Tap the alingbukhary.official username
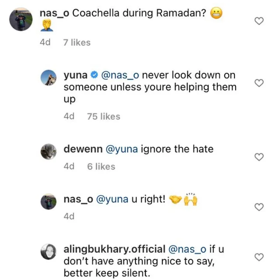The height and width of the screenshot is (280, 280). pyautogui.click(x=114, y=249)
